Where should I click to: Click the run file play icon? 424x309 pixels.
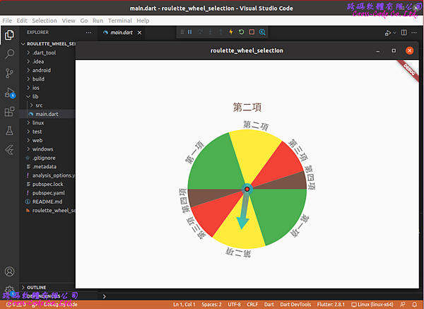(388, 33)
